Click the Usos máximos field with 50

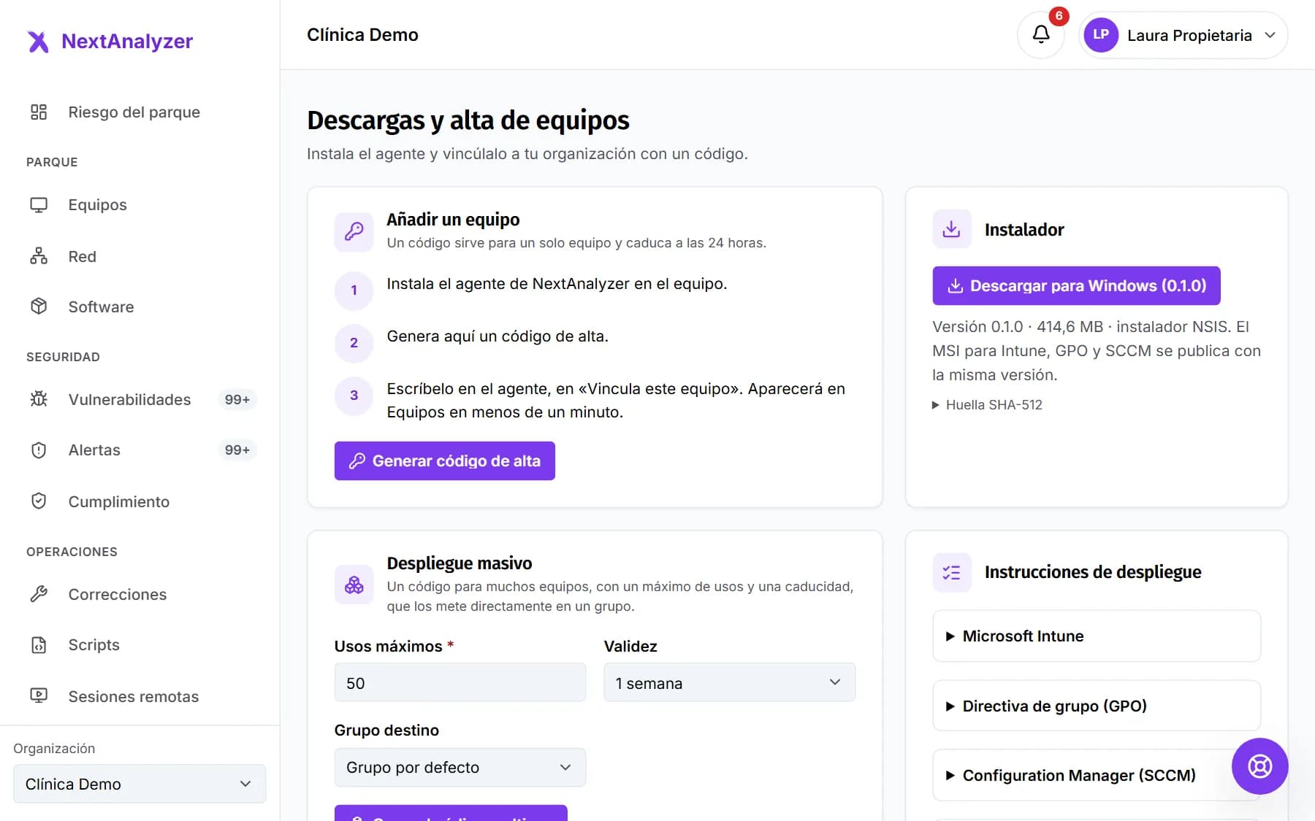(x=460, y=682)
